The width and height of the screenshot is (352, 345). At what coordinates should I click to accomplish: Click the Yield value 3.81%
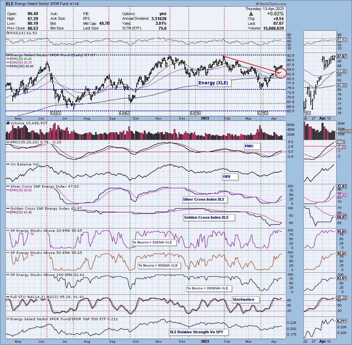click(x=161, y=23)
